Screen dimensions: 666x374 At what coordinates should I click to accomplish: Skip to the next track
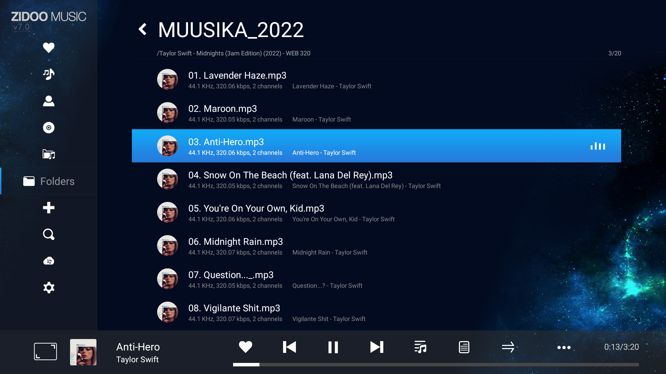coord(377,347)
